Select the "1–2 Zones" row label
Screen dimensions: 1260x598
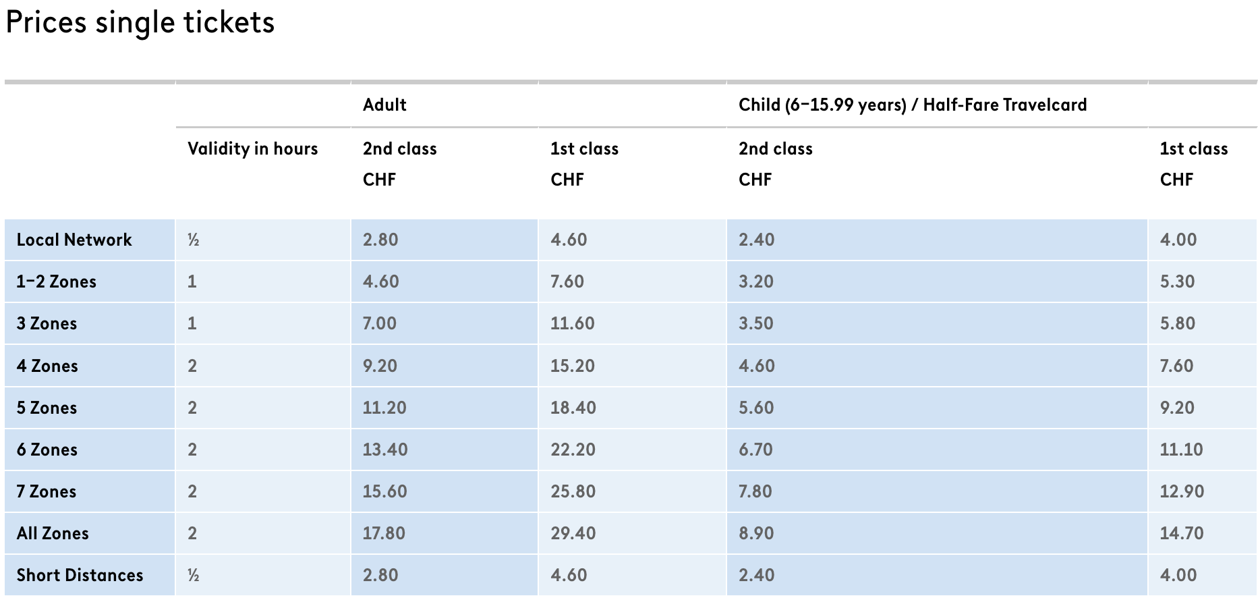[x=57, y=281]
